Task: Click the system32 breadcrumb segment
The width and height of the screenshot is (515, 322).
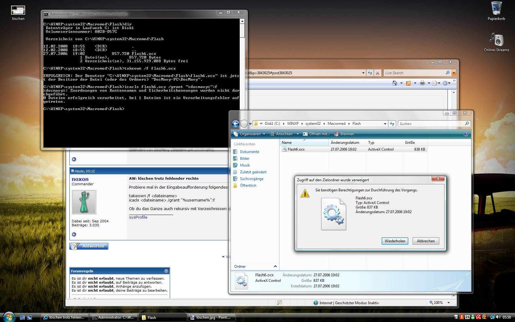Action: pos(313,124)
